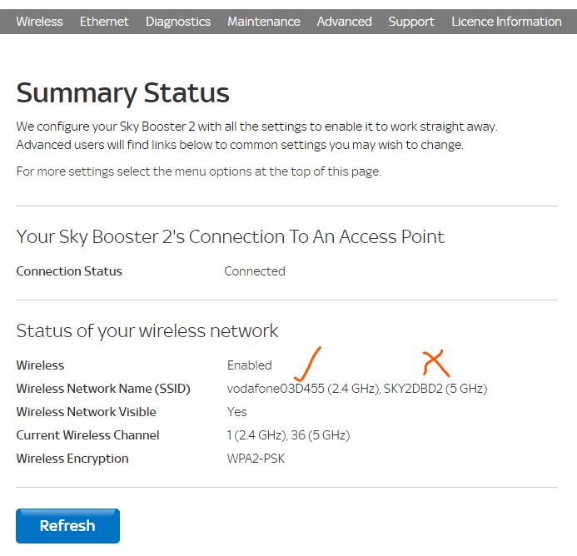Click the Support menu item
577x556 pixels.
(411, 22)
